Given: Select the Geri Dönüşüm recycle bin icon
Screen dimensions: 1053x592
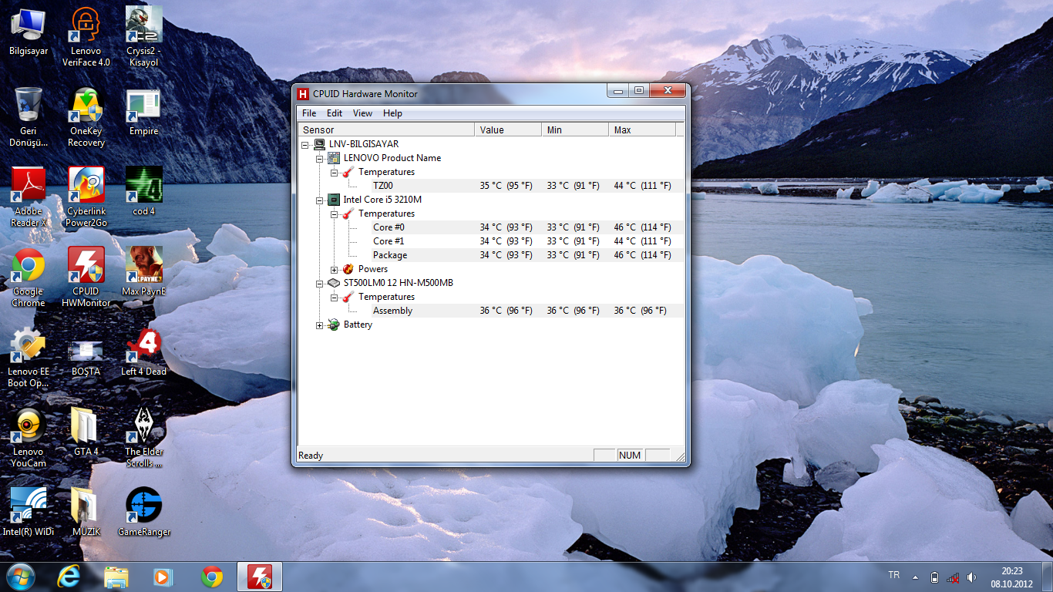Looking at the screenshot, I should tap(29, 117).
